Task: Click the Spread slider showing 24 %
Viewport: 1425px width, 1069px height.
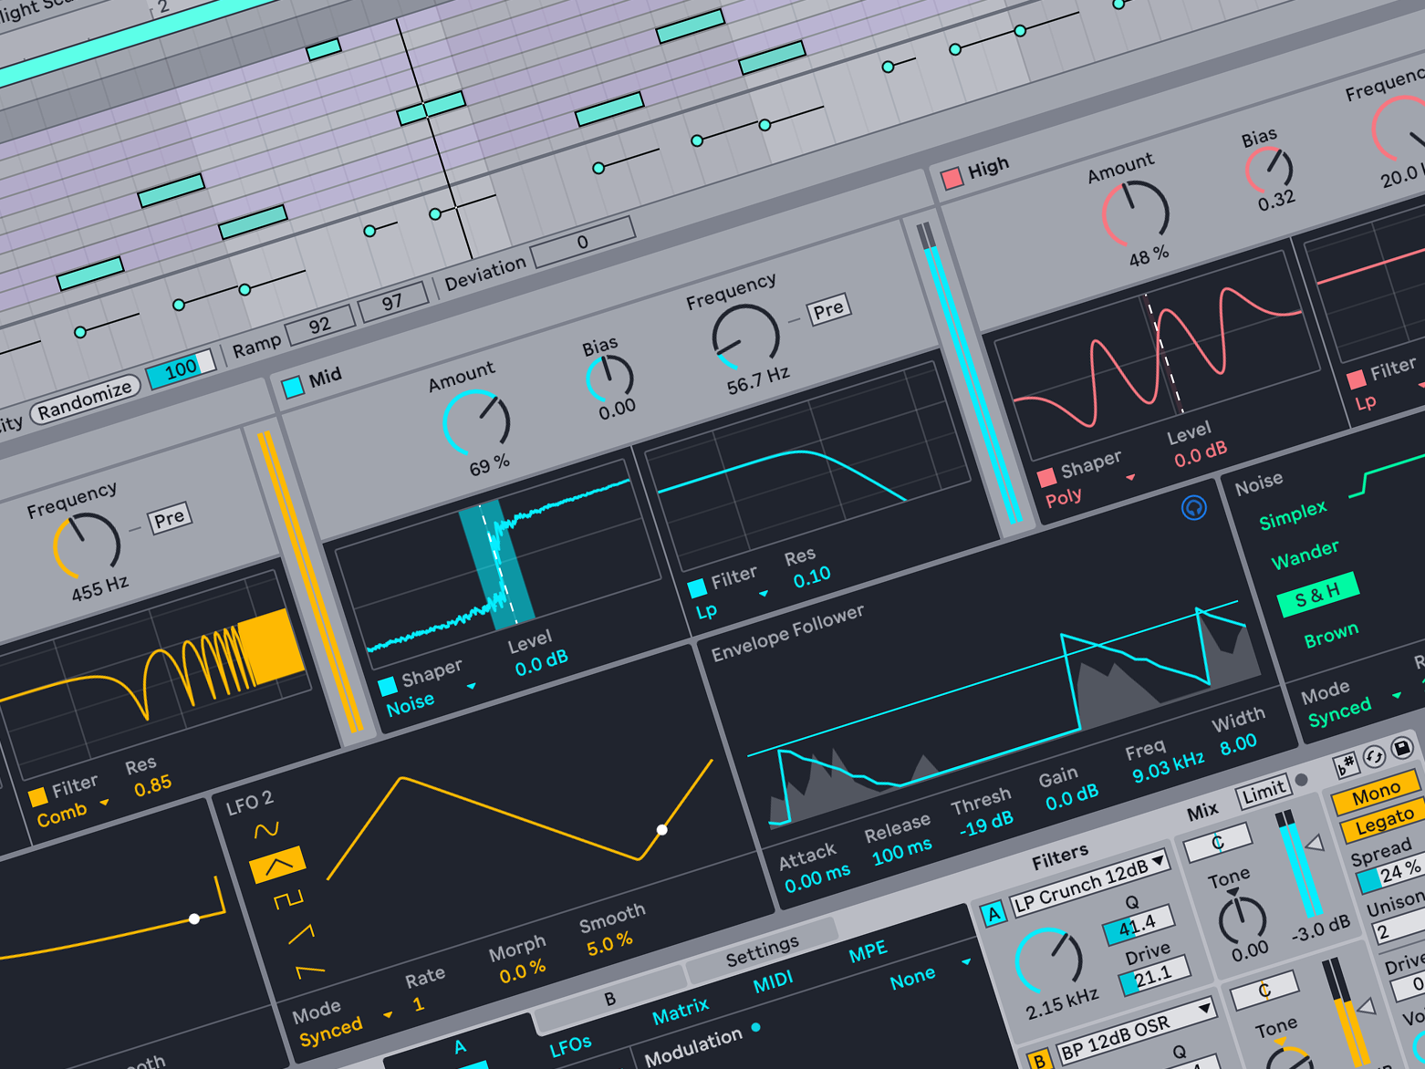Action: (1390, 874)
